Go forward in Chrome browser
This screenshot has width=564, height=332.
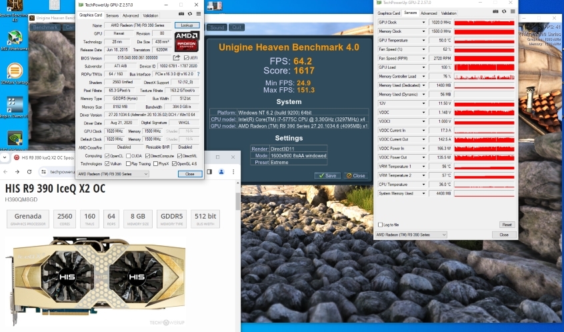[x=17, y=172]
